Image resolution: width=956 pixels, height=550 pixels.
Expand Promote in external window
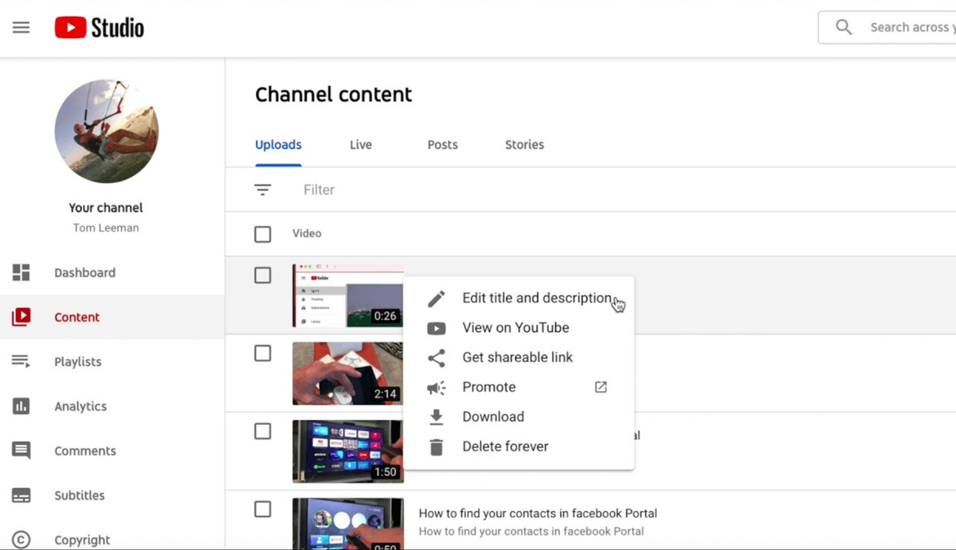(x=600, y=387)
